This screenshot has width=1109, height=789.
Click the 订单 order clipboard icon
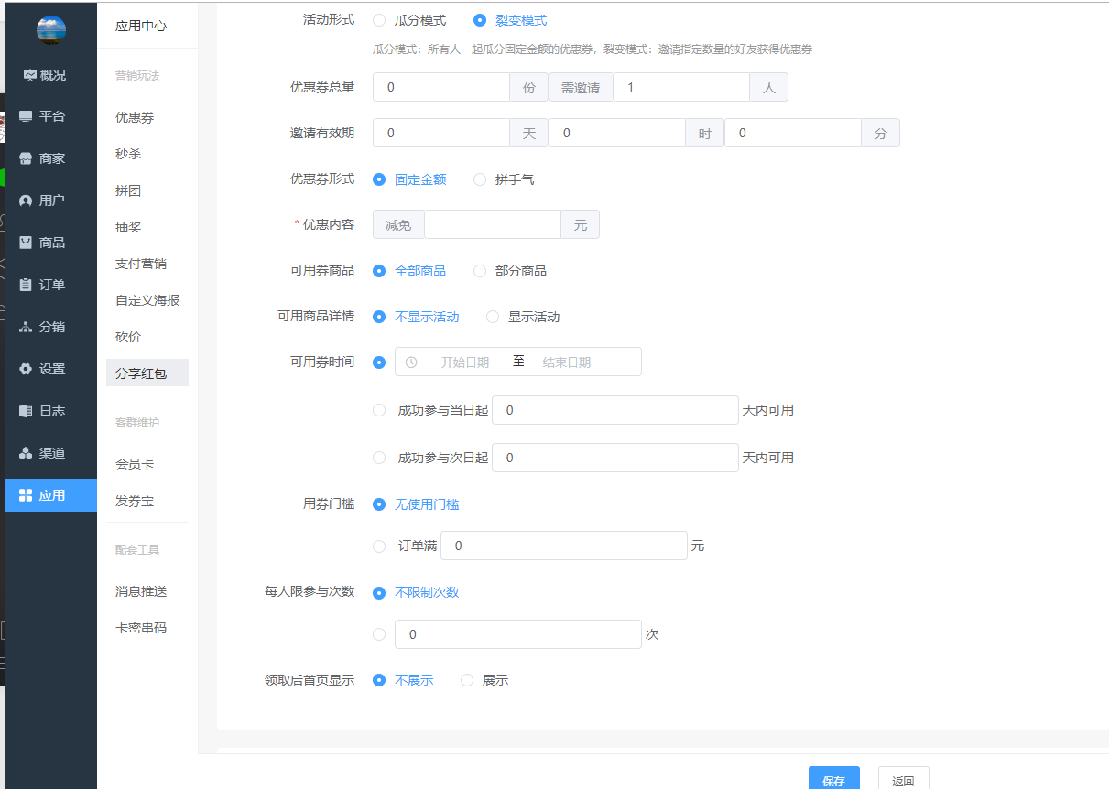(26, 286)
